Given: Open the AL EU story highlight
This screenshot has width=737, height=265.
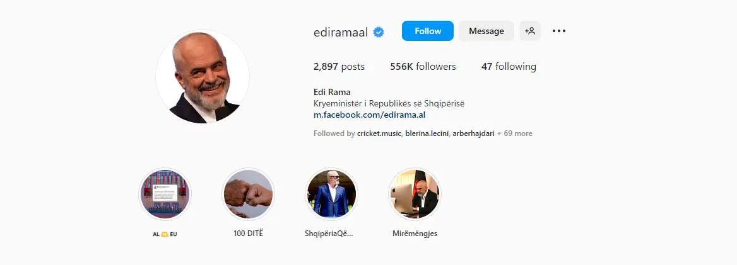Looking at the screenshot, I should click(x=165, y=194).
